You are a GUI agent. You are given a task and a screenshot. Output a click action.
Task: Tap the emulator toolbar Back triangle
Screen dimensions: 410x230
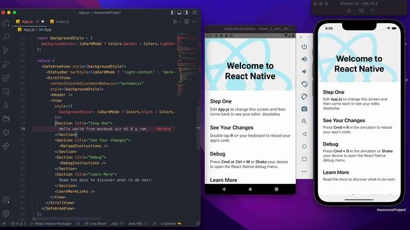(x=304, y=134)
